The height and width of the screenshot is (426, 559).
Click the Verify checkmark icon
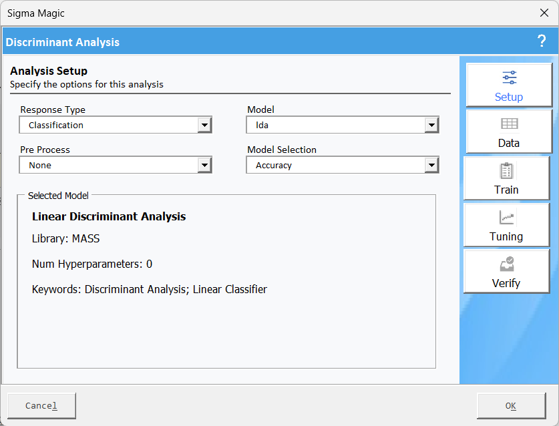point(506,264)
